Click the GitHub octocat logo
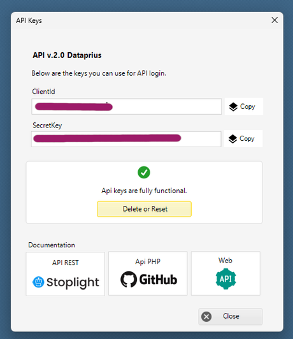 point(129,279)
